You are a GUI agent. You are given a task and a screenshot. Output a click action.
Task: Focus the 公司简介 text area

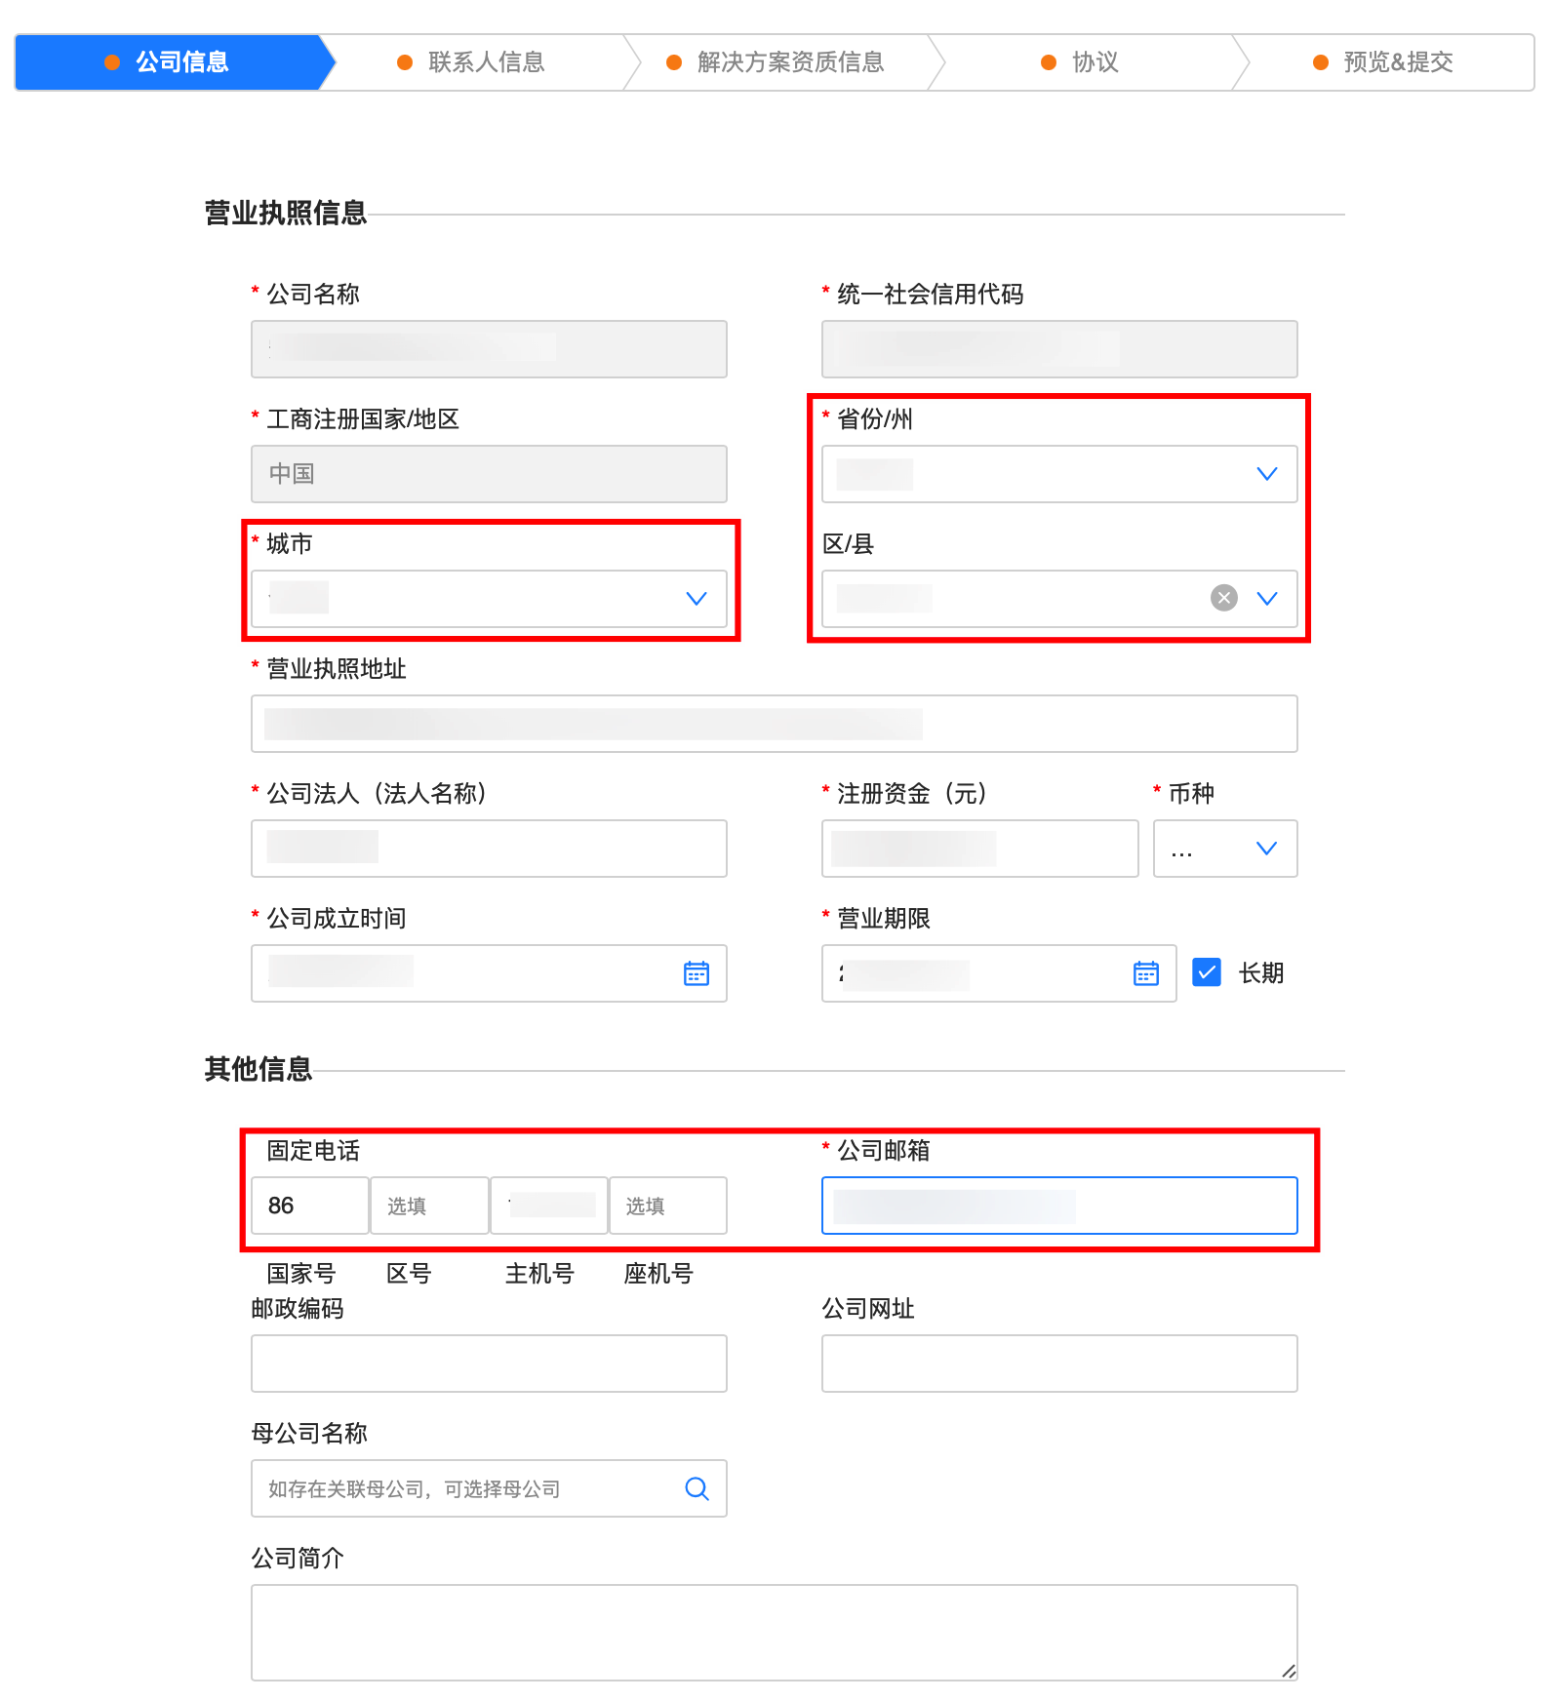point(775,1633)
